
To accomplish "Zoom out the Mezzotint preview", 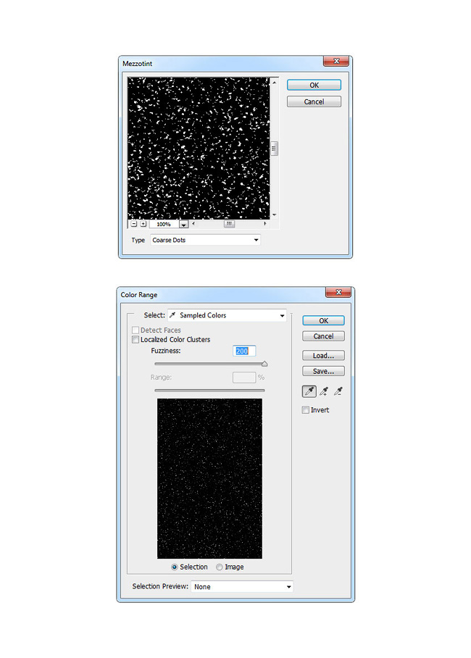I will 134,224.
